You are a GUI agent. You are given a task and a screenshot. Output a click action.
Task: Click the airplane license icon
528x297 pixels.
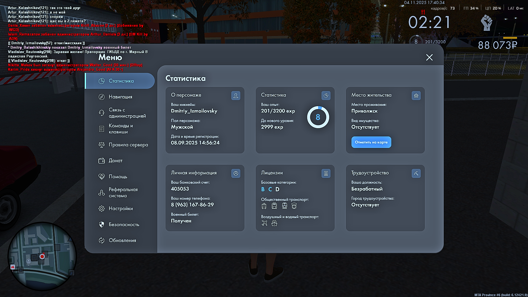(x=264, y=223)
